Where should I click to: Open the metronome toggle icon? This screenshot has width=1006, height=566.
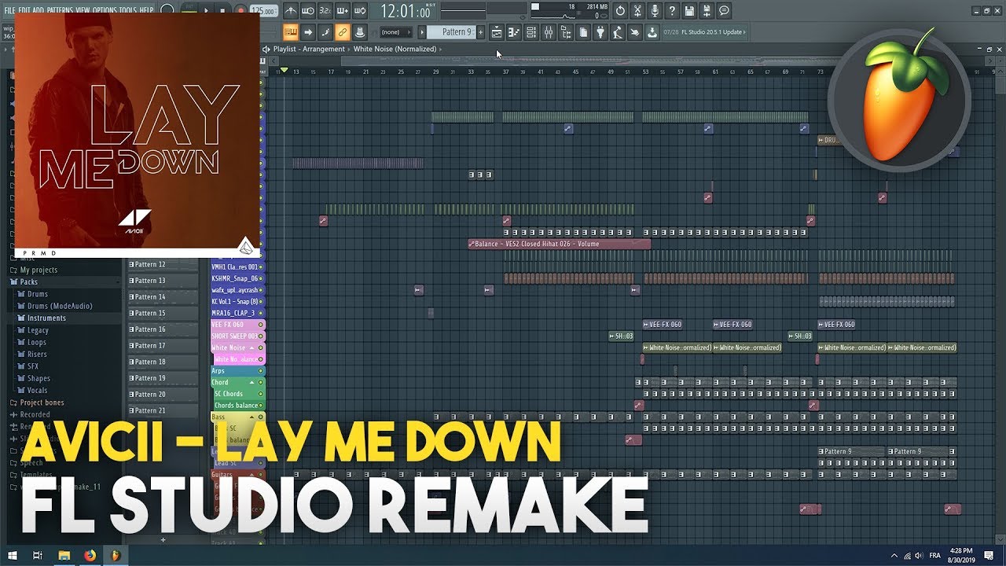291,11
